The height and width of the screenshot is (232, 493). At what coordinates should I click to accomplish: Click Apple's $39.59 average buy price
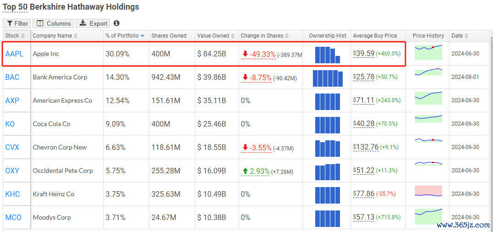click(x=364, y=54)
